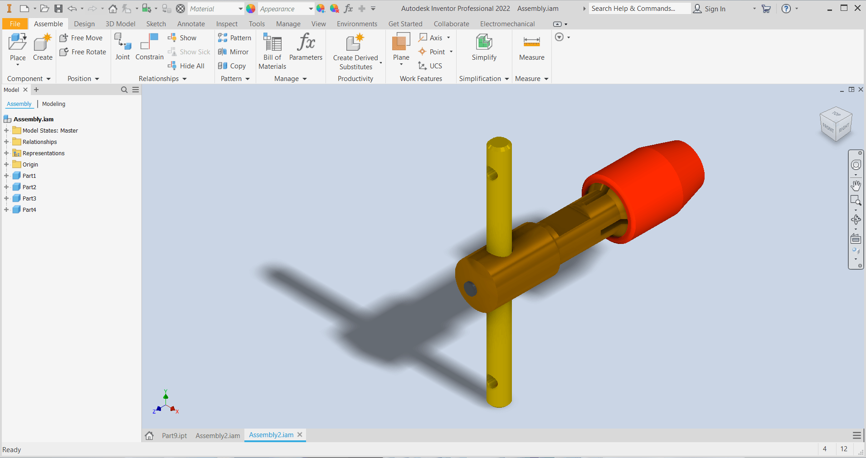The image size is (866, 458).
Task: Click the ViewCube in the viewport
Action: pyautogui.click(x=836, y=124)
